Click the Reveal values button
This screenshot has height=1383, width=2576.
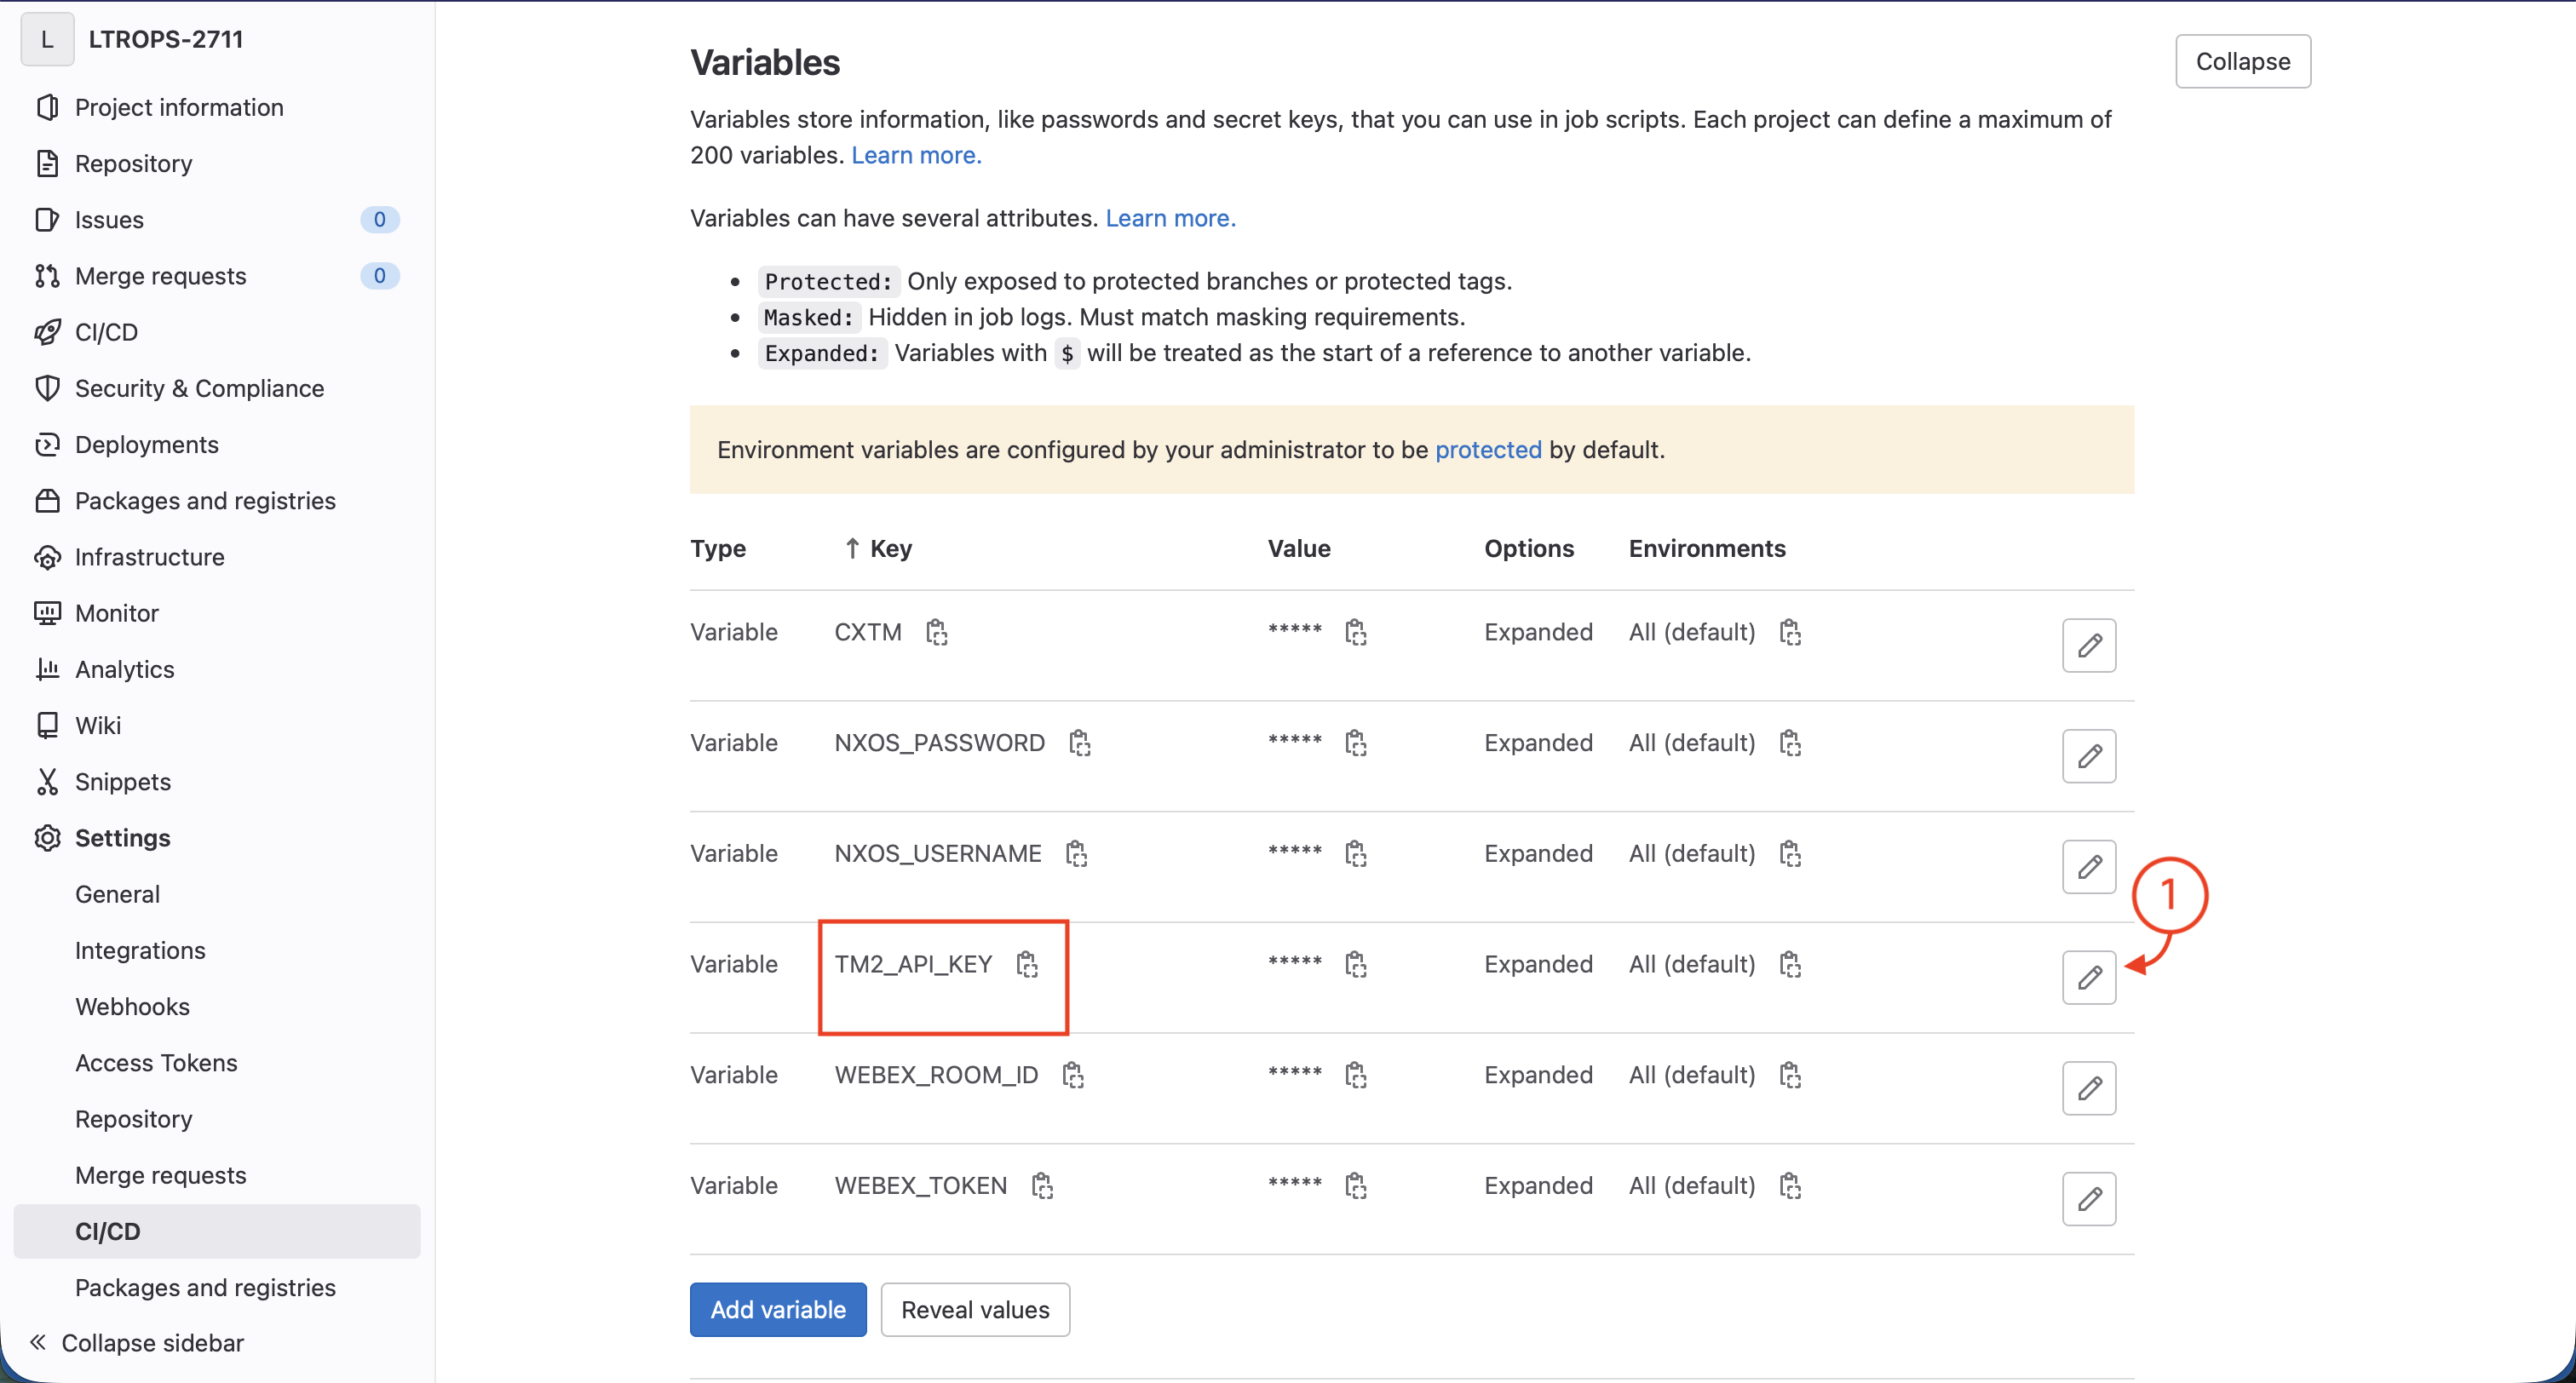pos(974,1309)
